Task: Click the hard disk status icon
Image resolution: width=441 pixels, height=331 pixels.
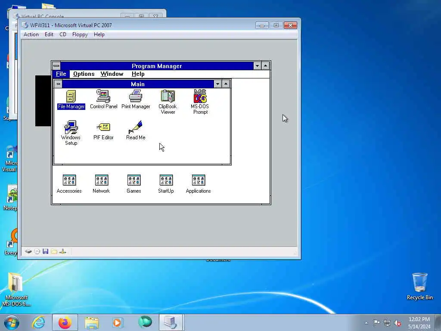Action: (28, 251)
